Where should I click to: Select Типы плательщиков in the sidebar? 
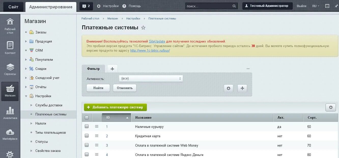click(x=50, y=132)
